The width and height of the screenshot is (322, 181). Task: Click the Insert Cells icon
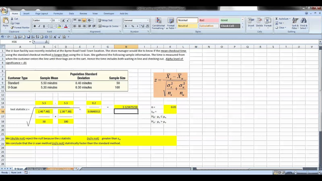[251, 21]
